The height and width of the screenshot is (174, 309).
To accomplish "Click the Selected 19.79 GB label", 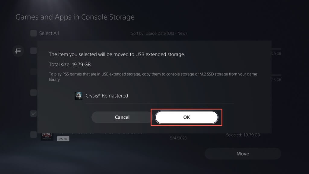I will tap(243, 135).
